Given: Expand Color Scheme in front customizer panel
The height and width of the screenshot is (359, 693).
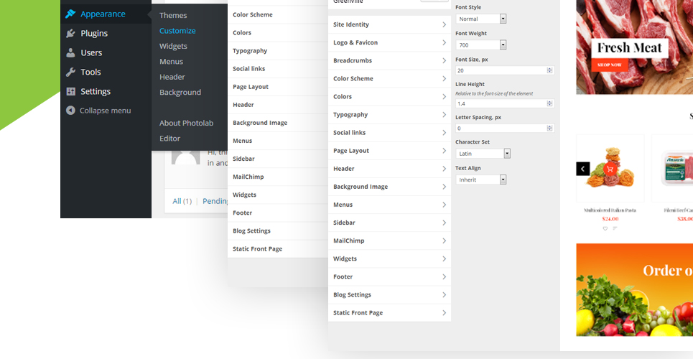Looking at the screenshot, I should [389, 79].
